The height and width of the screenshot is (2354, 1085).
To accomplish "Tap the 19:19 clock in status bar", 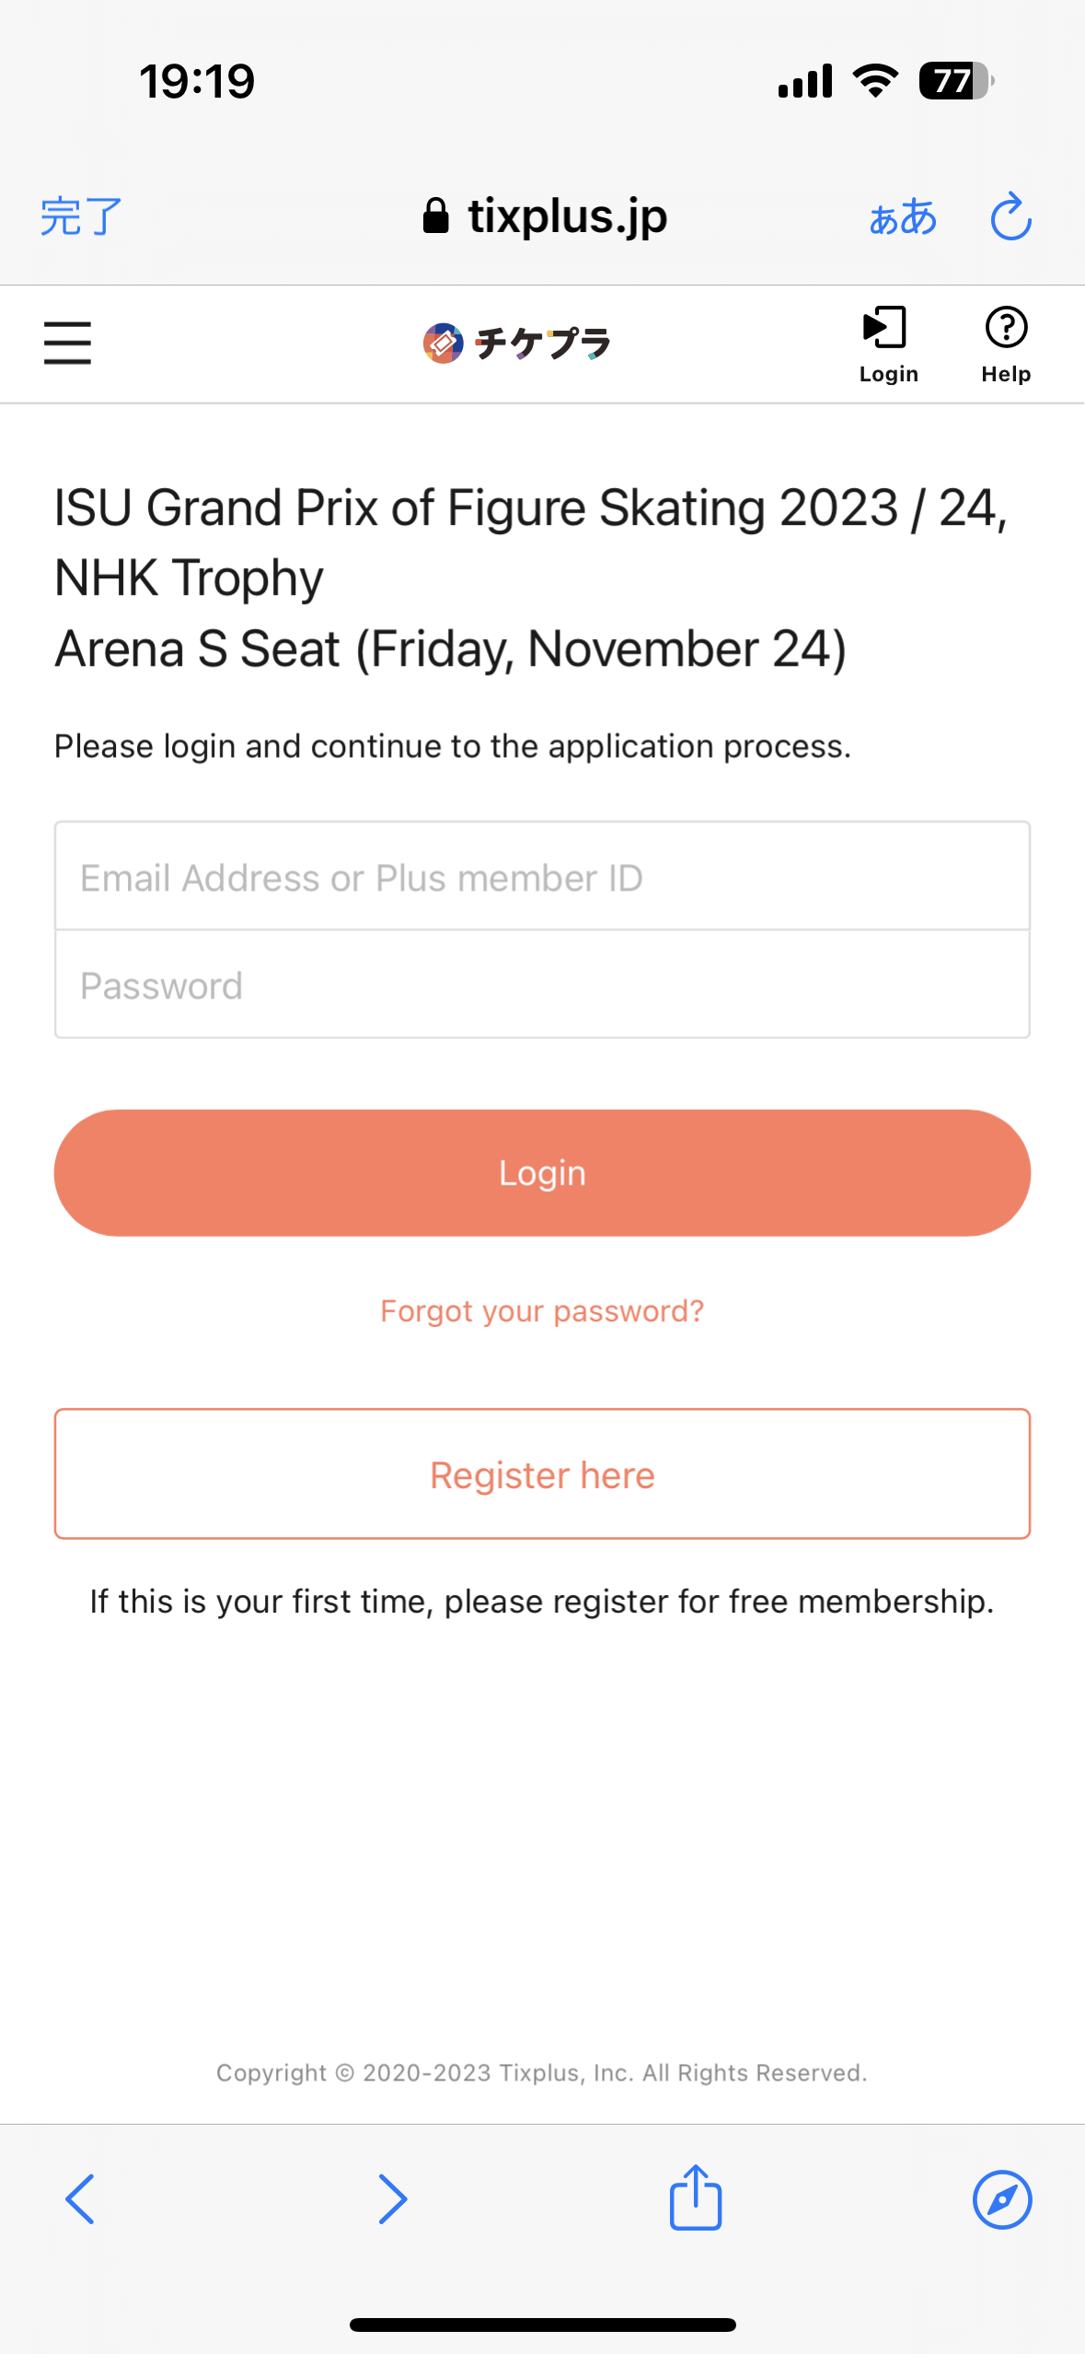I will pyautogui.click(x=197, y=81).
